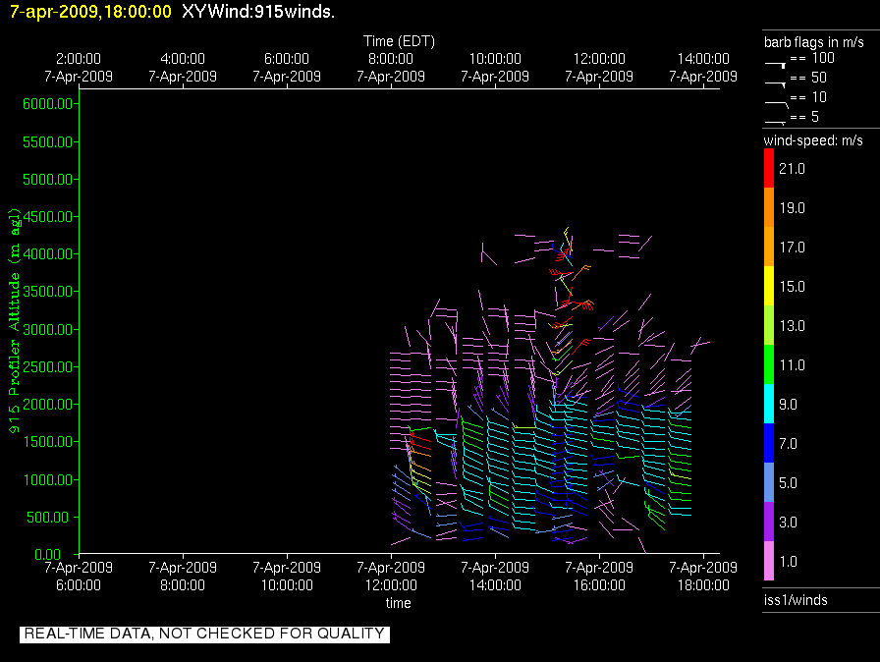This screenshot has height=662, width=880.
Task: Click the 4500.00 altitude tick label
Action: [48, 216]
